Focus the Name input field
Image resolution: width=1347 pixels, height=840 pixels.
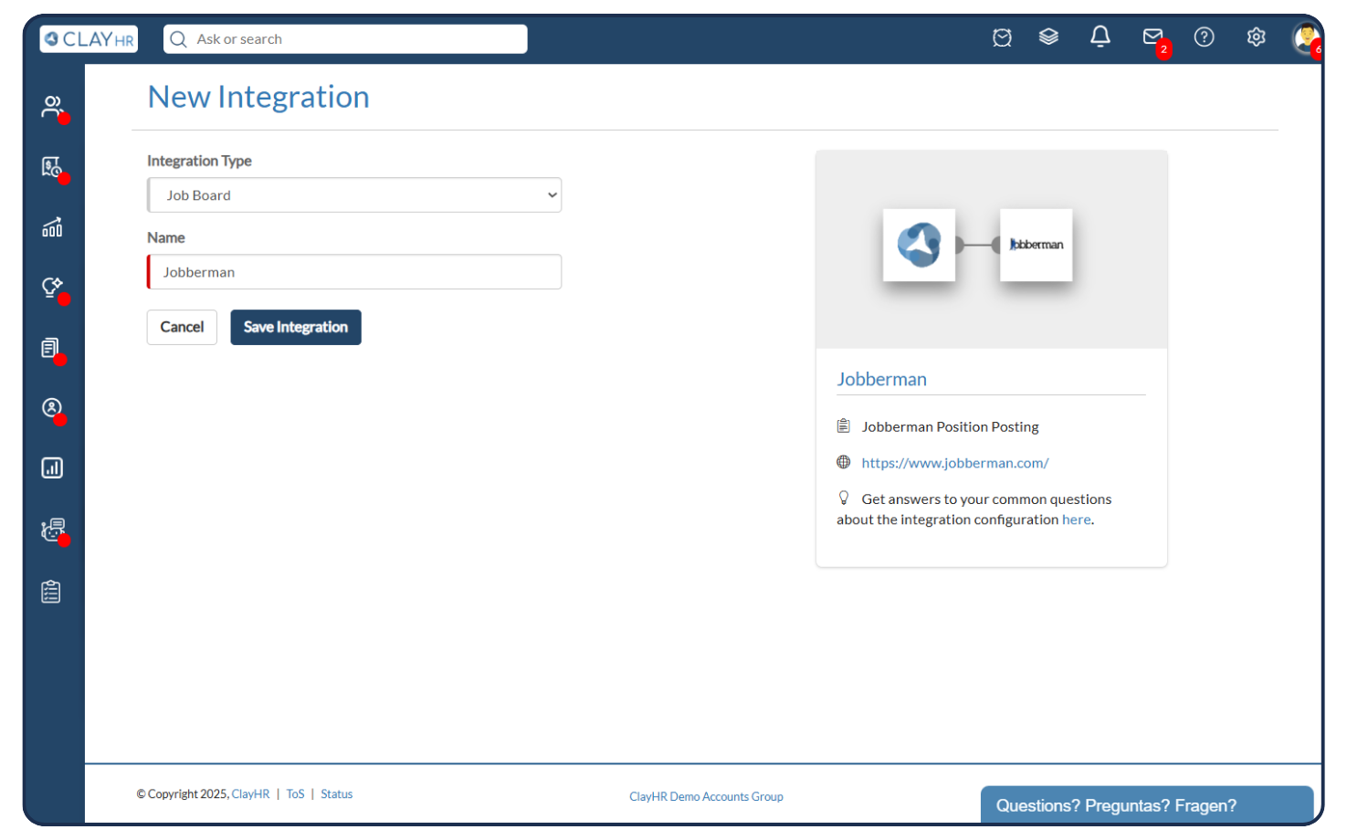point(354,272)
